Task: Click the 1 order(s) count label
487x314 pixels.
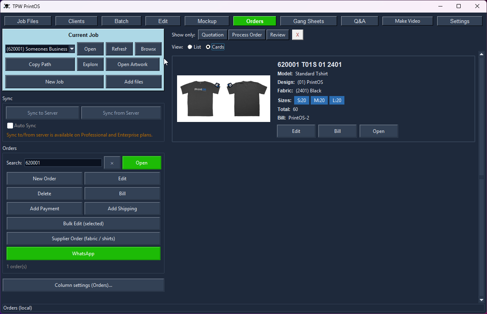Action: pos(17,267)
